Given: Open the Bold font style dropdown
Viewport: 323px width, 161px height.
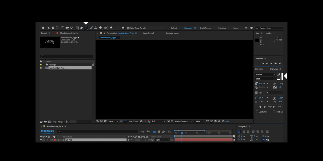Looking at the screenshot, I should pyautogui.click(x=265, y=79).
